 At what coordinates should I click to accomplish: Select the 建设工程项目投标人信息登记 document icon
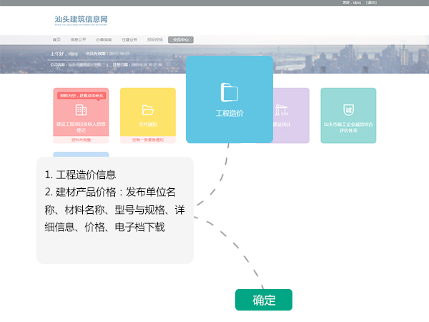81,110
